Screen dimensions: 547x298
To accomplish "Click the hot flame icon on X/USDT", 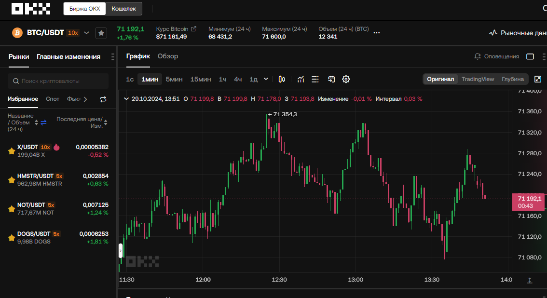I will [56, 147].
